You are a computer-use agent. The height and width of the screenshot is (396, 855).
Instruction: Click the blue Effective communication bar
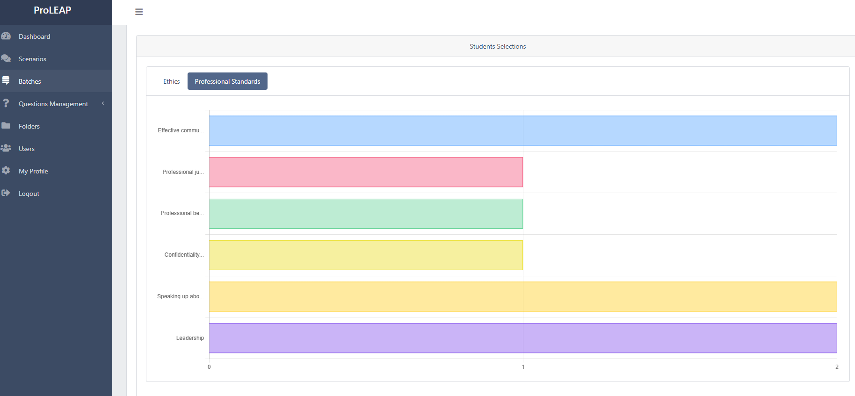tap(523, 130)
